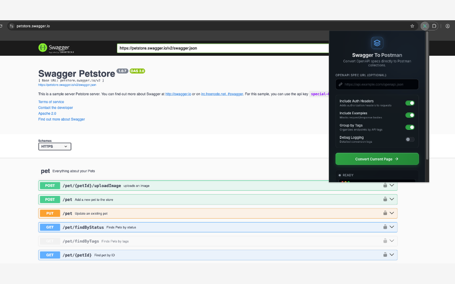455x284 pixels.
Task: Click lock icon on PUT /pet row
Action: tap(385, 213)
